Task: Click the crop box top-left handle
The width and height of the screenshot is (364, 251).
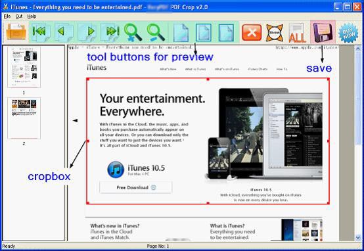Action: point(88,80)
